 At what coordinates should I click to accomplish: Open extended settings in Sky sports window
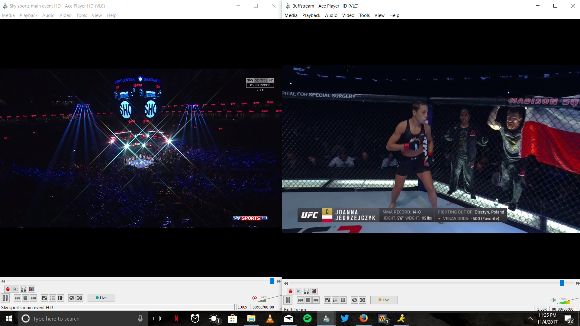tap(60, 298)
